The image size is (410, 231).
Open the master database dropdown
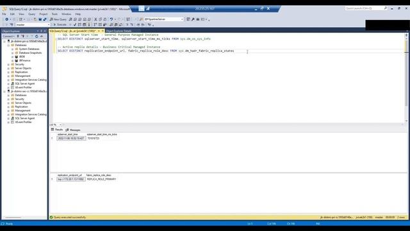[49, 24]
